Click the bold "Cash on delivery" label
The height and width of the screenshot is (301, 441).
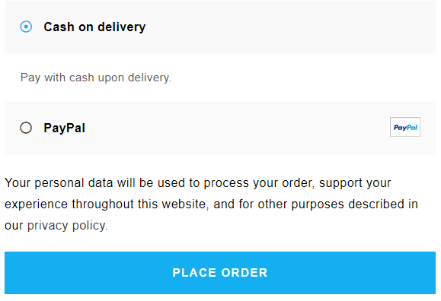tap(94, 27)
